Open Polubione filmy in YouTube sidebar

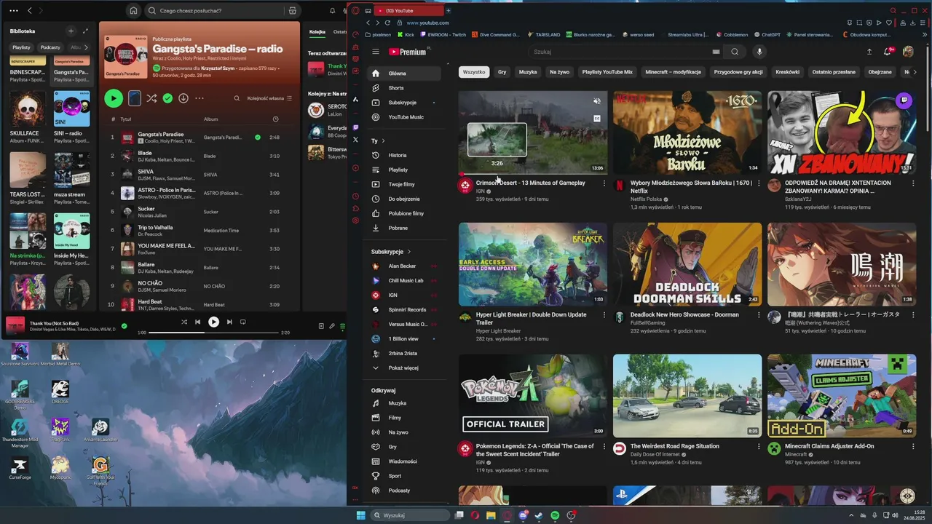[405, 213]
